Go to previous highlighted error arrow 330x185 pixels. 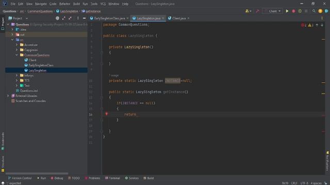(x=317, y=25)
